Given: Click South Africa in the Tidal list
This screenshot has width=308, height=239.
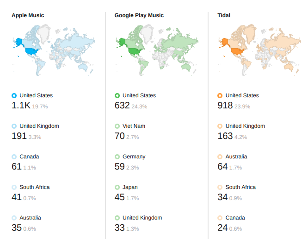Looking at the screenshot, I should point(240,187).
